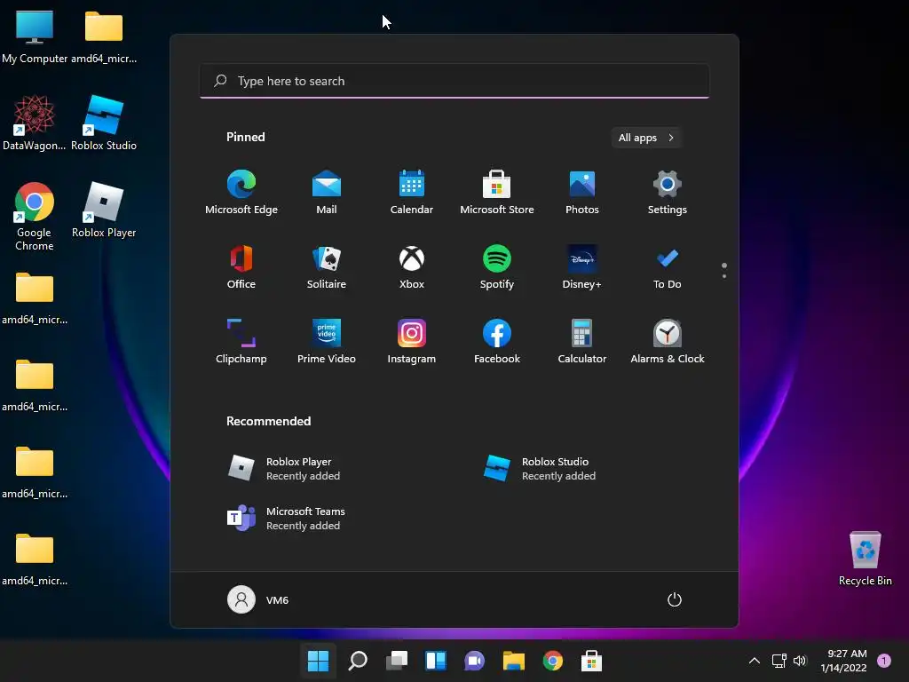Open Solitaire game
The height and width of the screenshot is (682, 909).
click(x=327, y=266)
